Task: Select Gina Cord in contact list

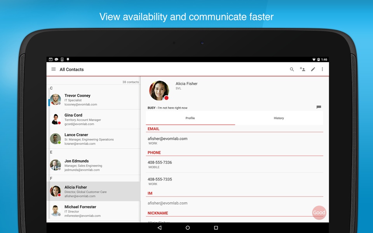Action: 95,119
